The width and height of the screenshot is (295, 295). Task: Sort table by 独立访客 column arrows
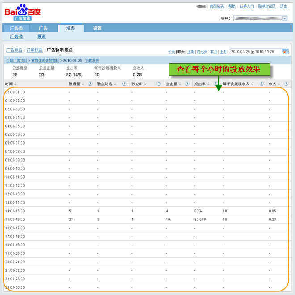[115, 84]
